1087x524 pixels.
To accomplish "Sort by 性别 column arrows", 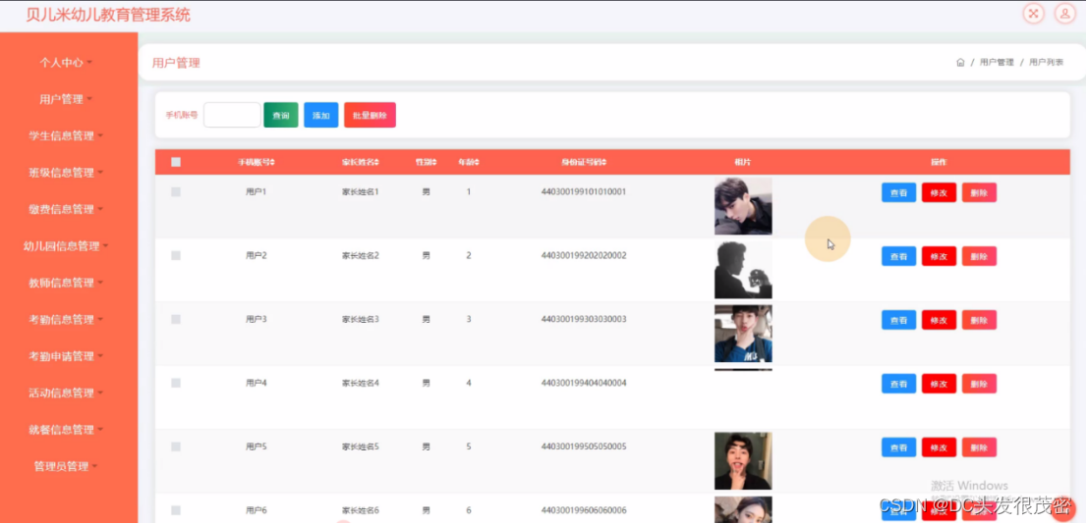I will (434, 163).
